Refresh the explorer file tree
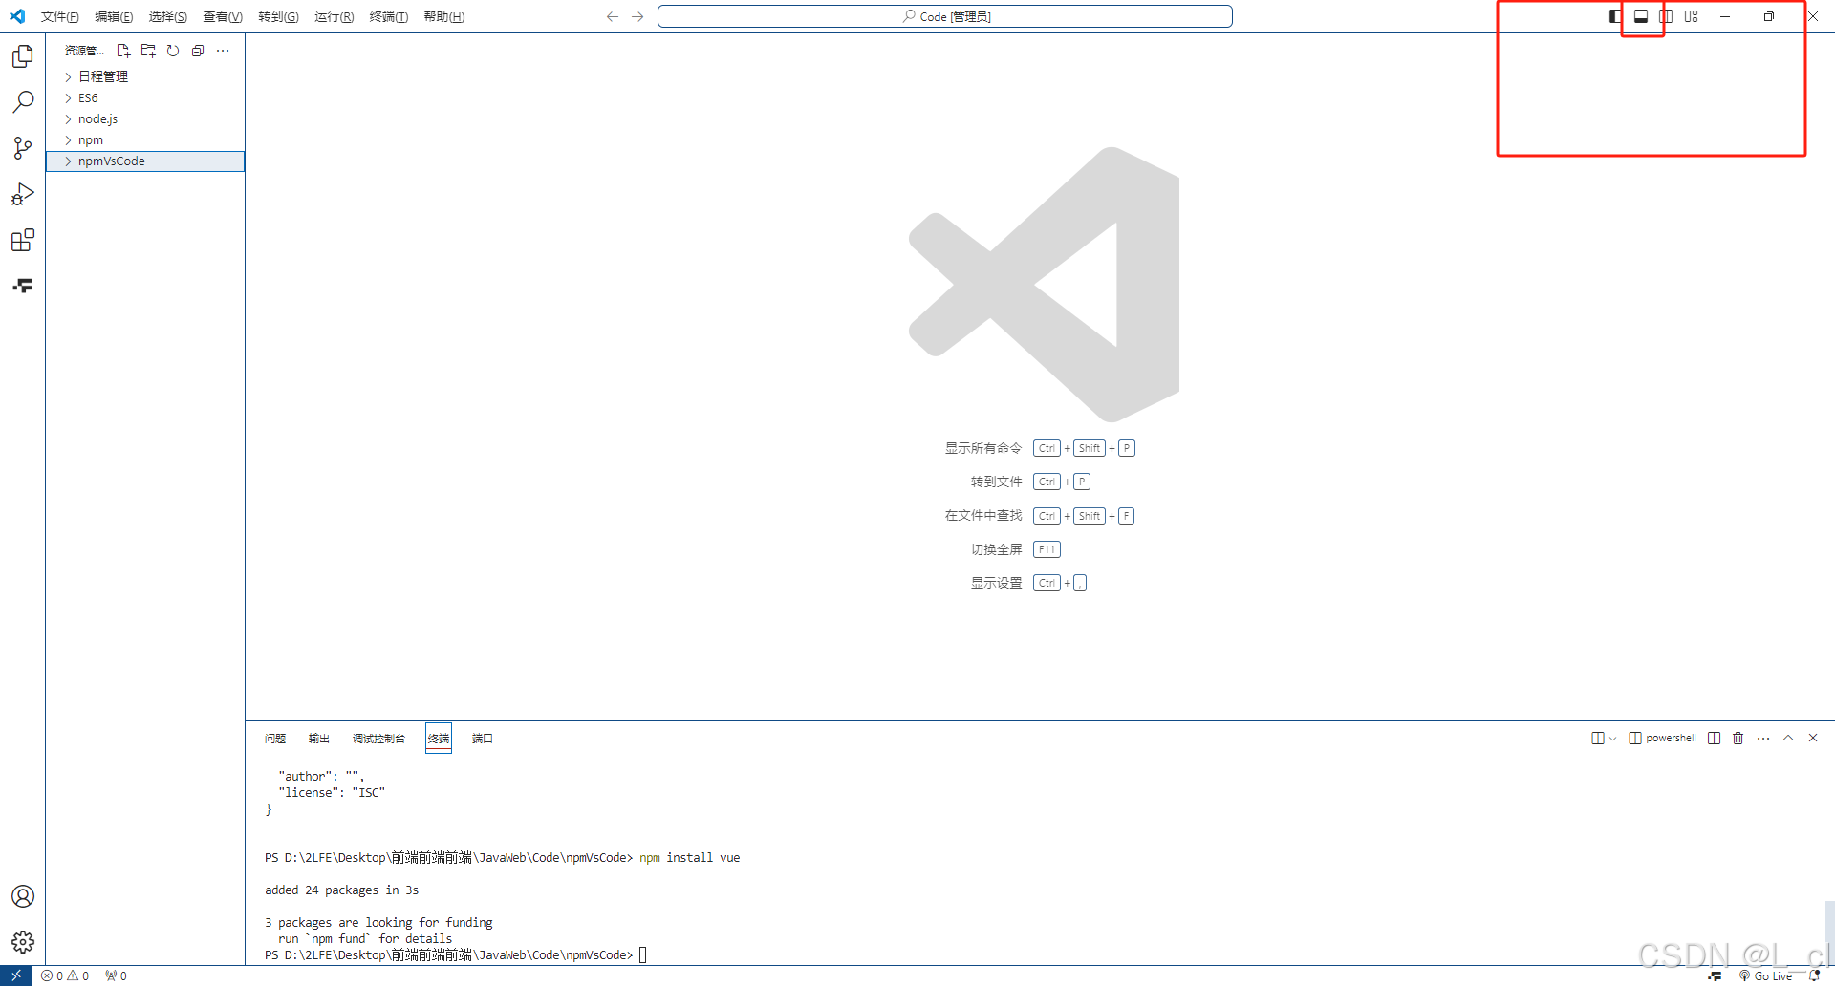 pos(173,51)
